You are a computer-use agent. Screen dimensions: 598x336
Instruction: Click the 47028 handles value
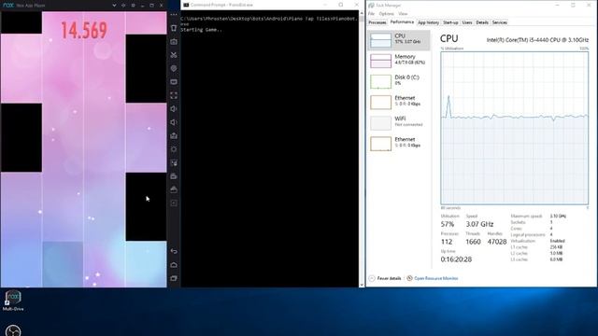coord(497,242)
